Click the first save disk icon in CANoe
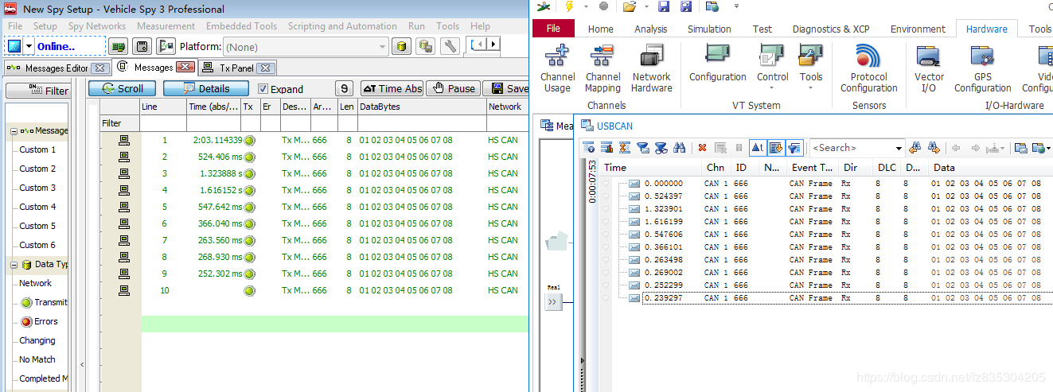 pos(664,6)
